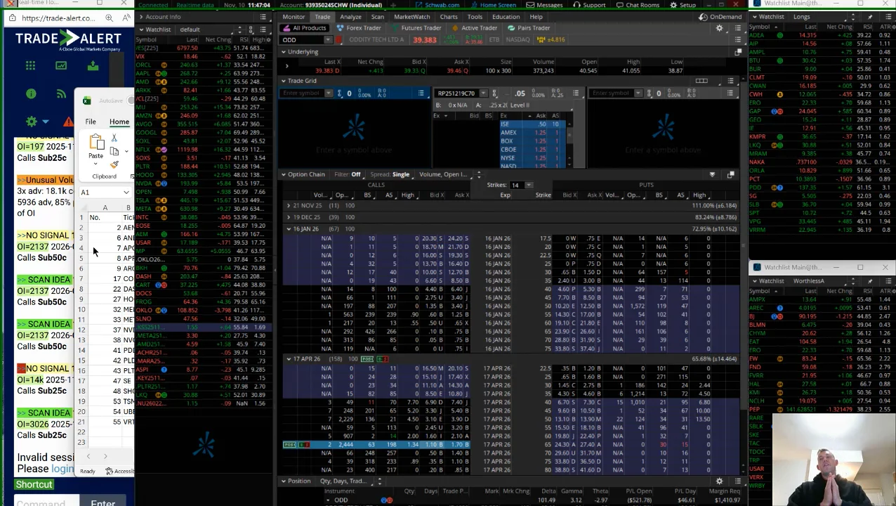896x506 pixels.
Task: Open Trade Grid layout grid icon
Action: point(701,81)
